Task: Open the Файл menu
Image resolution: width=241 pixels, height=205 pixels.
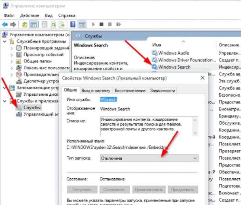Action: pyautogui.click(x=9, y=15)
